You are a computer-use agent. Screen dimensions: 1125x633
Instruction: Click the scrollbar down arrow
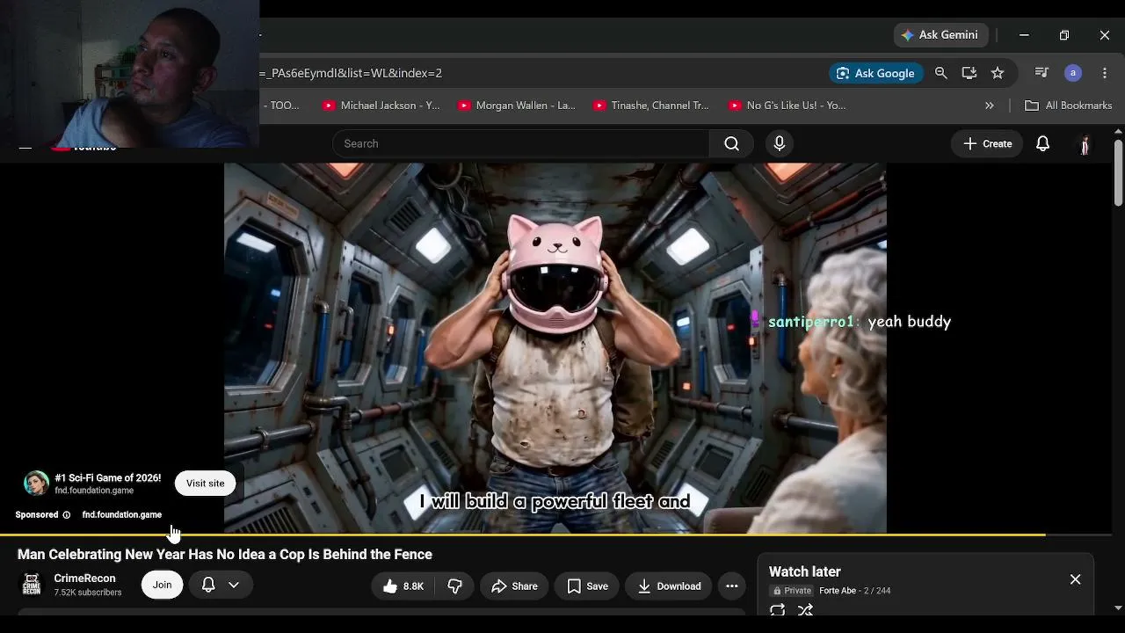coord(1118,607)
